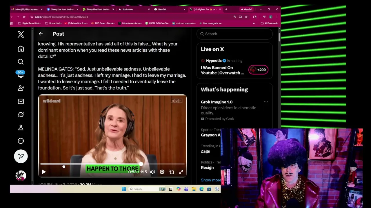Open How to upgrade bookmark
This screenshot has height=208, width=371.
pos(210,23)
